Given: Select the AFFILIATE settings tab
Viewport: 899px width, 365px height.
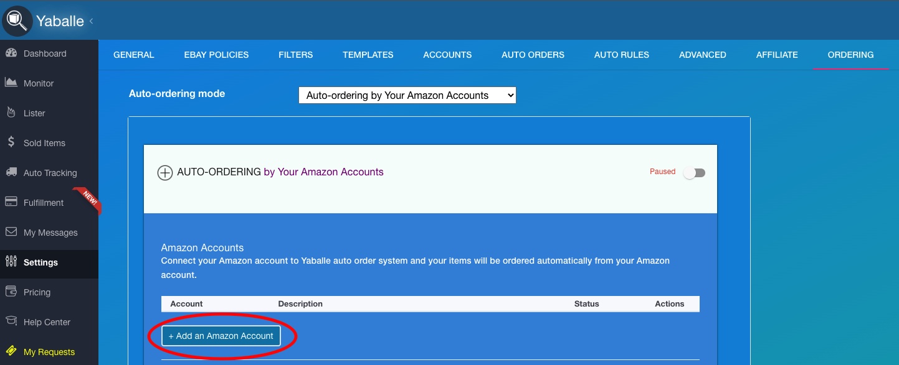Looking at the screenshot, I should 776,55.
